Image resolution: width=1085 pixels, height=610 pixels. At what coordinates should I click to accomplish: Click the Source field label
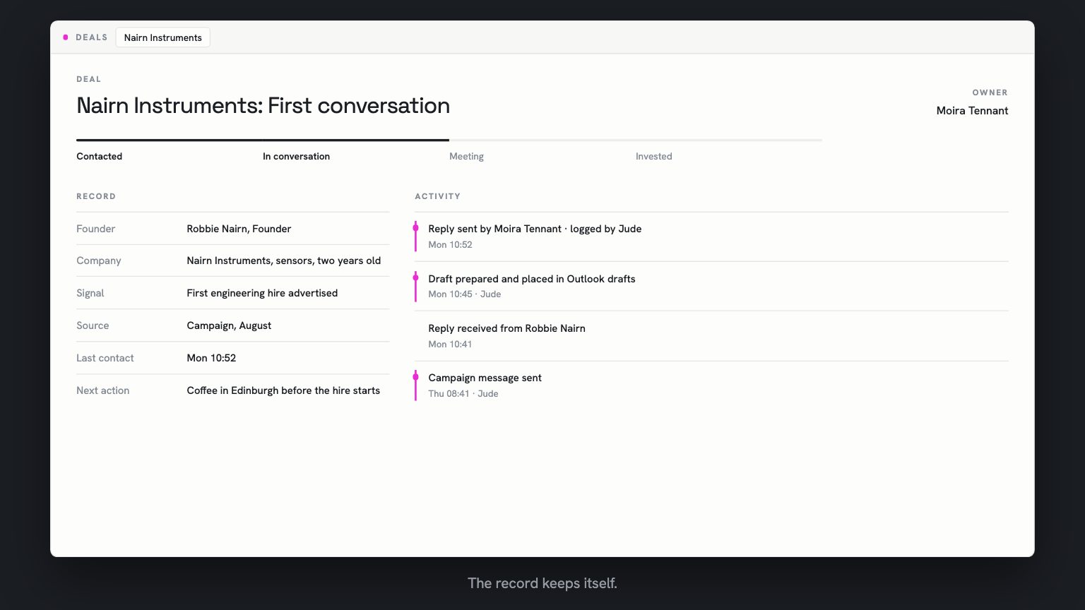tap(93, 325)
